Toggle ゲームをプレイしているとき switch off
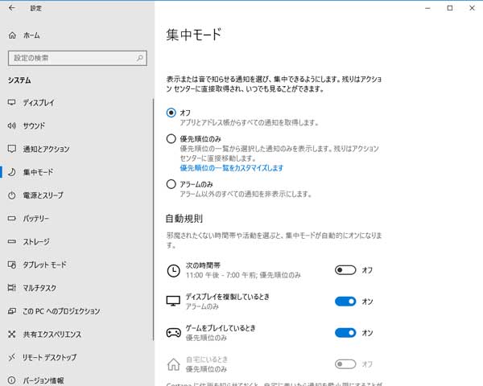The image size is (483, 386). (x=345, y=333)
